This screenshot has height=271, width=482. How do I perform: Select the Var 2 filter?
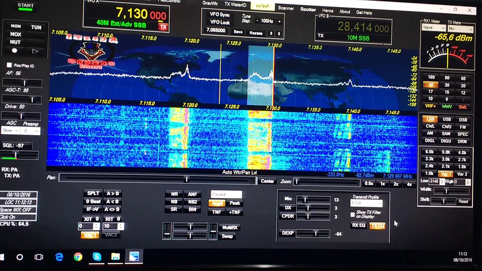(462, 174)
